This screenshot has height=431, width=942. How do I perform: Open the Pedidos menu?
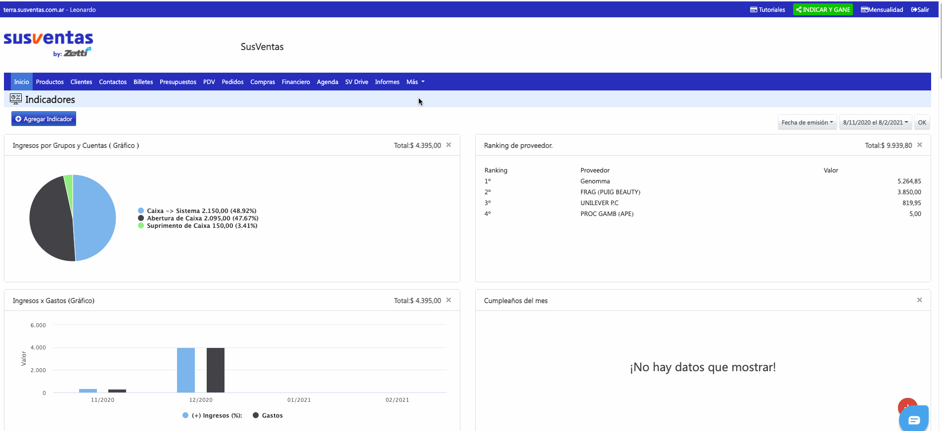232,82
